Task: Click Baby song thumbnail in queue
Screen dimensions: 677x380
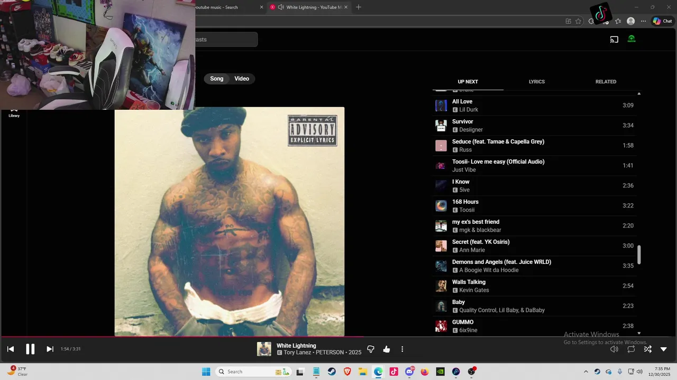Action: pos(441,306)
